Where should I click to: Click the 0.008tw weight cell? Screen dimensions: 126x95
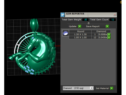point(103,34)
